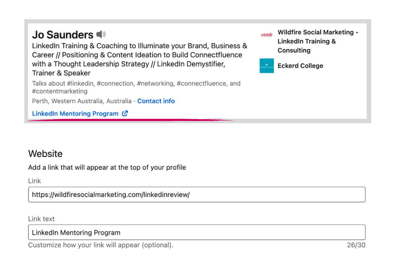
Task: Click the Perth, Western Australia location text
Action: tap(82, 101)
